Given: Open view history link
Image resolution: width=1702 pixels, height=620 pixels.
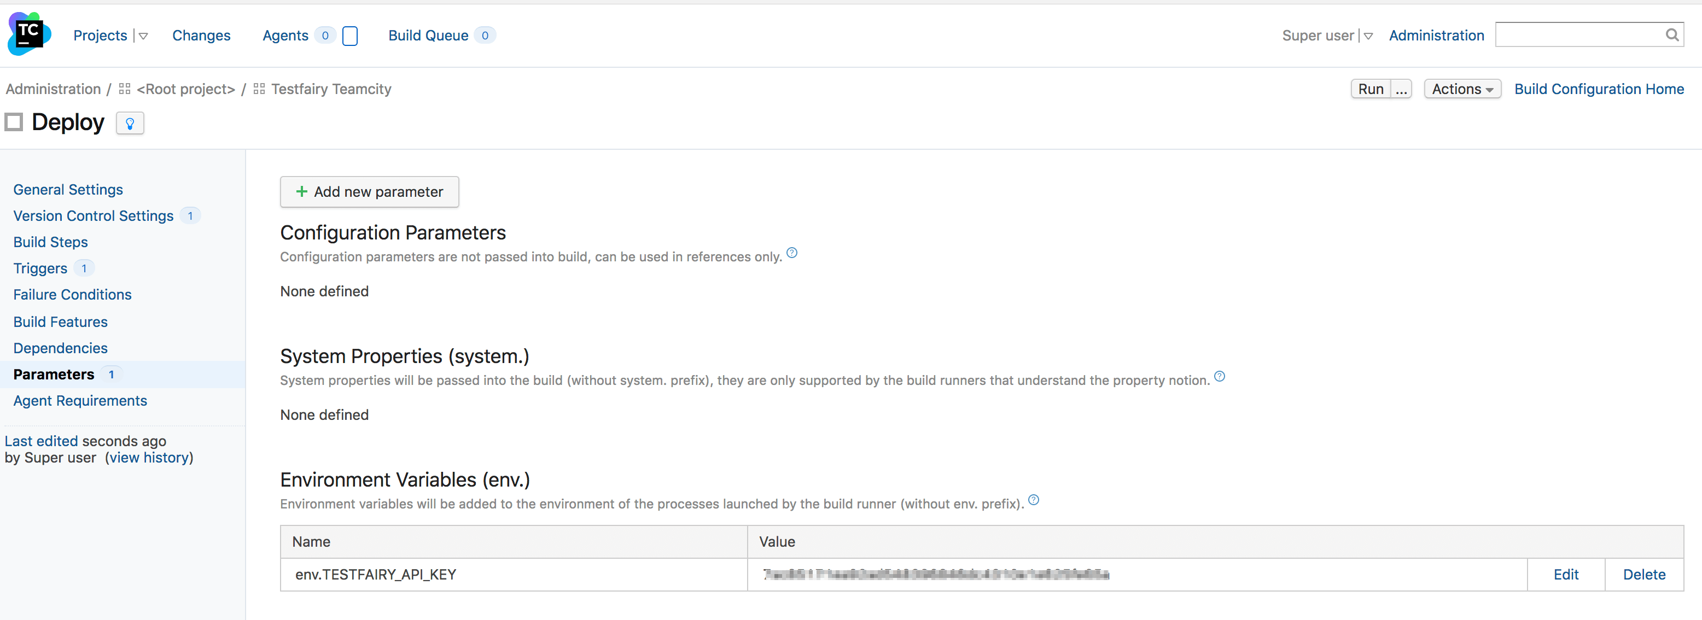Looking at the screenshot, I should (x=148, y=457).
